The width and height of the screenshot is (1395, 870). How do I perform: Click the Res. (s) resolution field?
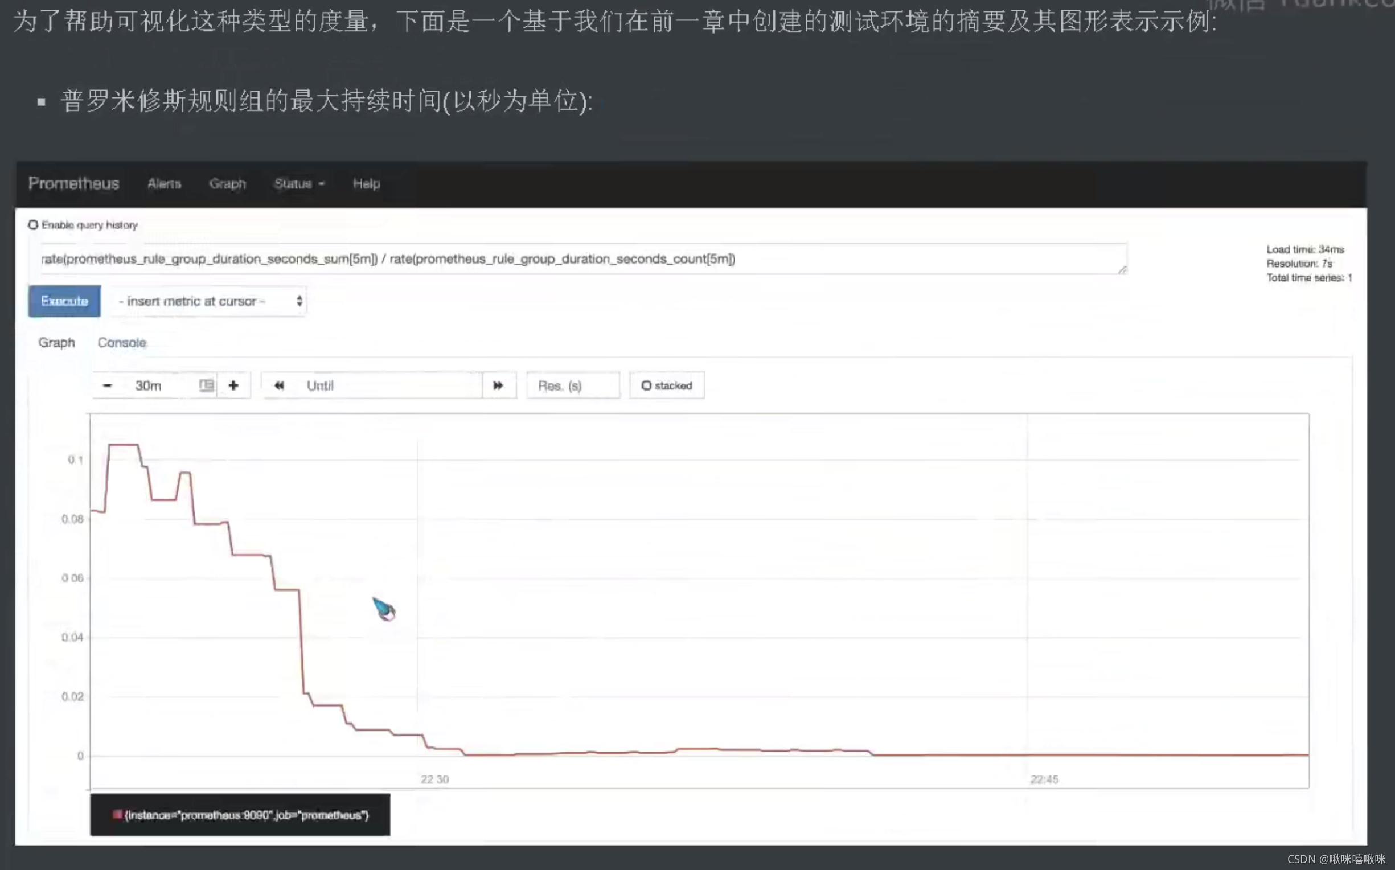(573, 385)
